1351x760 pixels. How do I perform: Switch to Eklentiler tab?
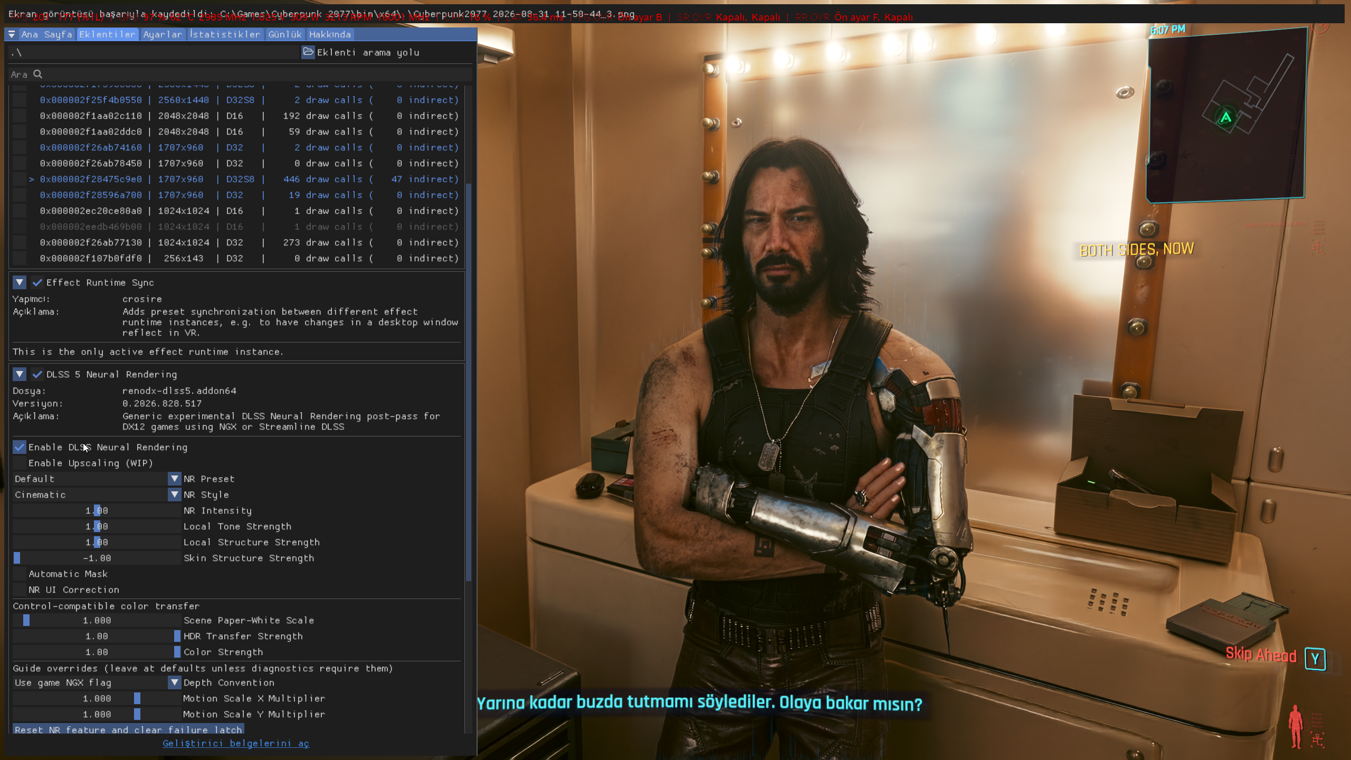(108, 34)
